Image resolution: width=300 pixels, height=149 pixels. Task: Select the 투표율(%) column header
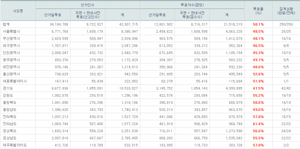pos(258,11)
